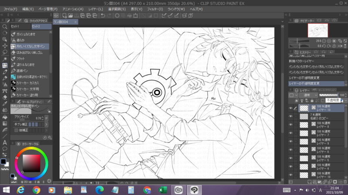Toggle visibility of レイヤー 5
This screenshot has width=348, height=195.
[x=291, y=159]
